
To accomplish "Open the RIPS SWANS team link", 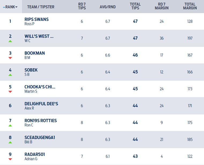I will point(36,20).
